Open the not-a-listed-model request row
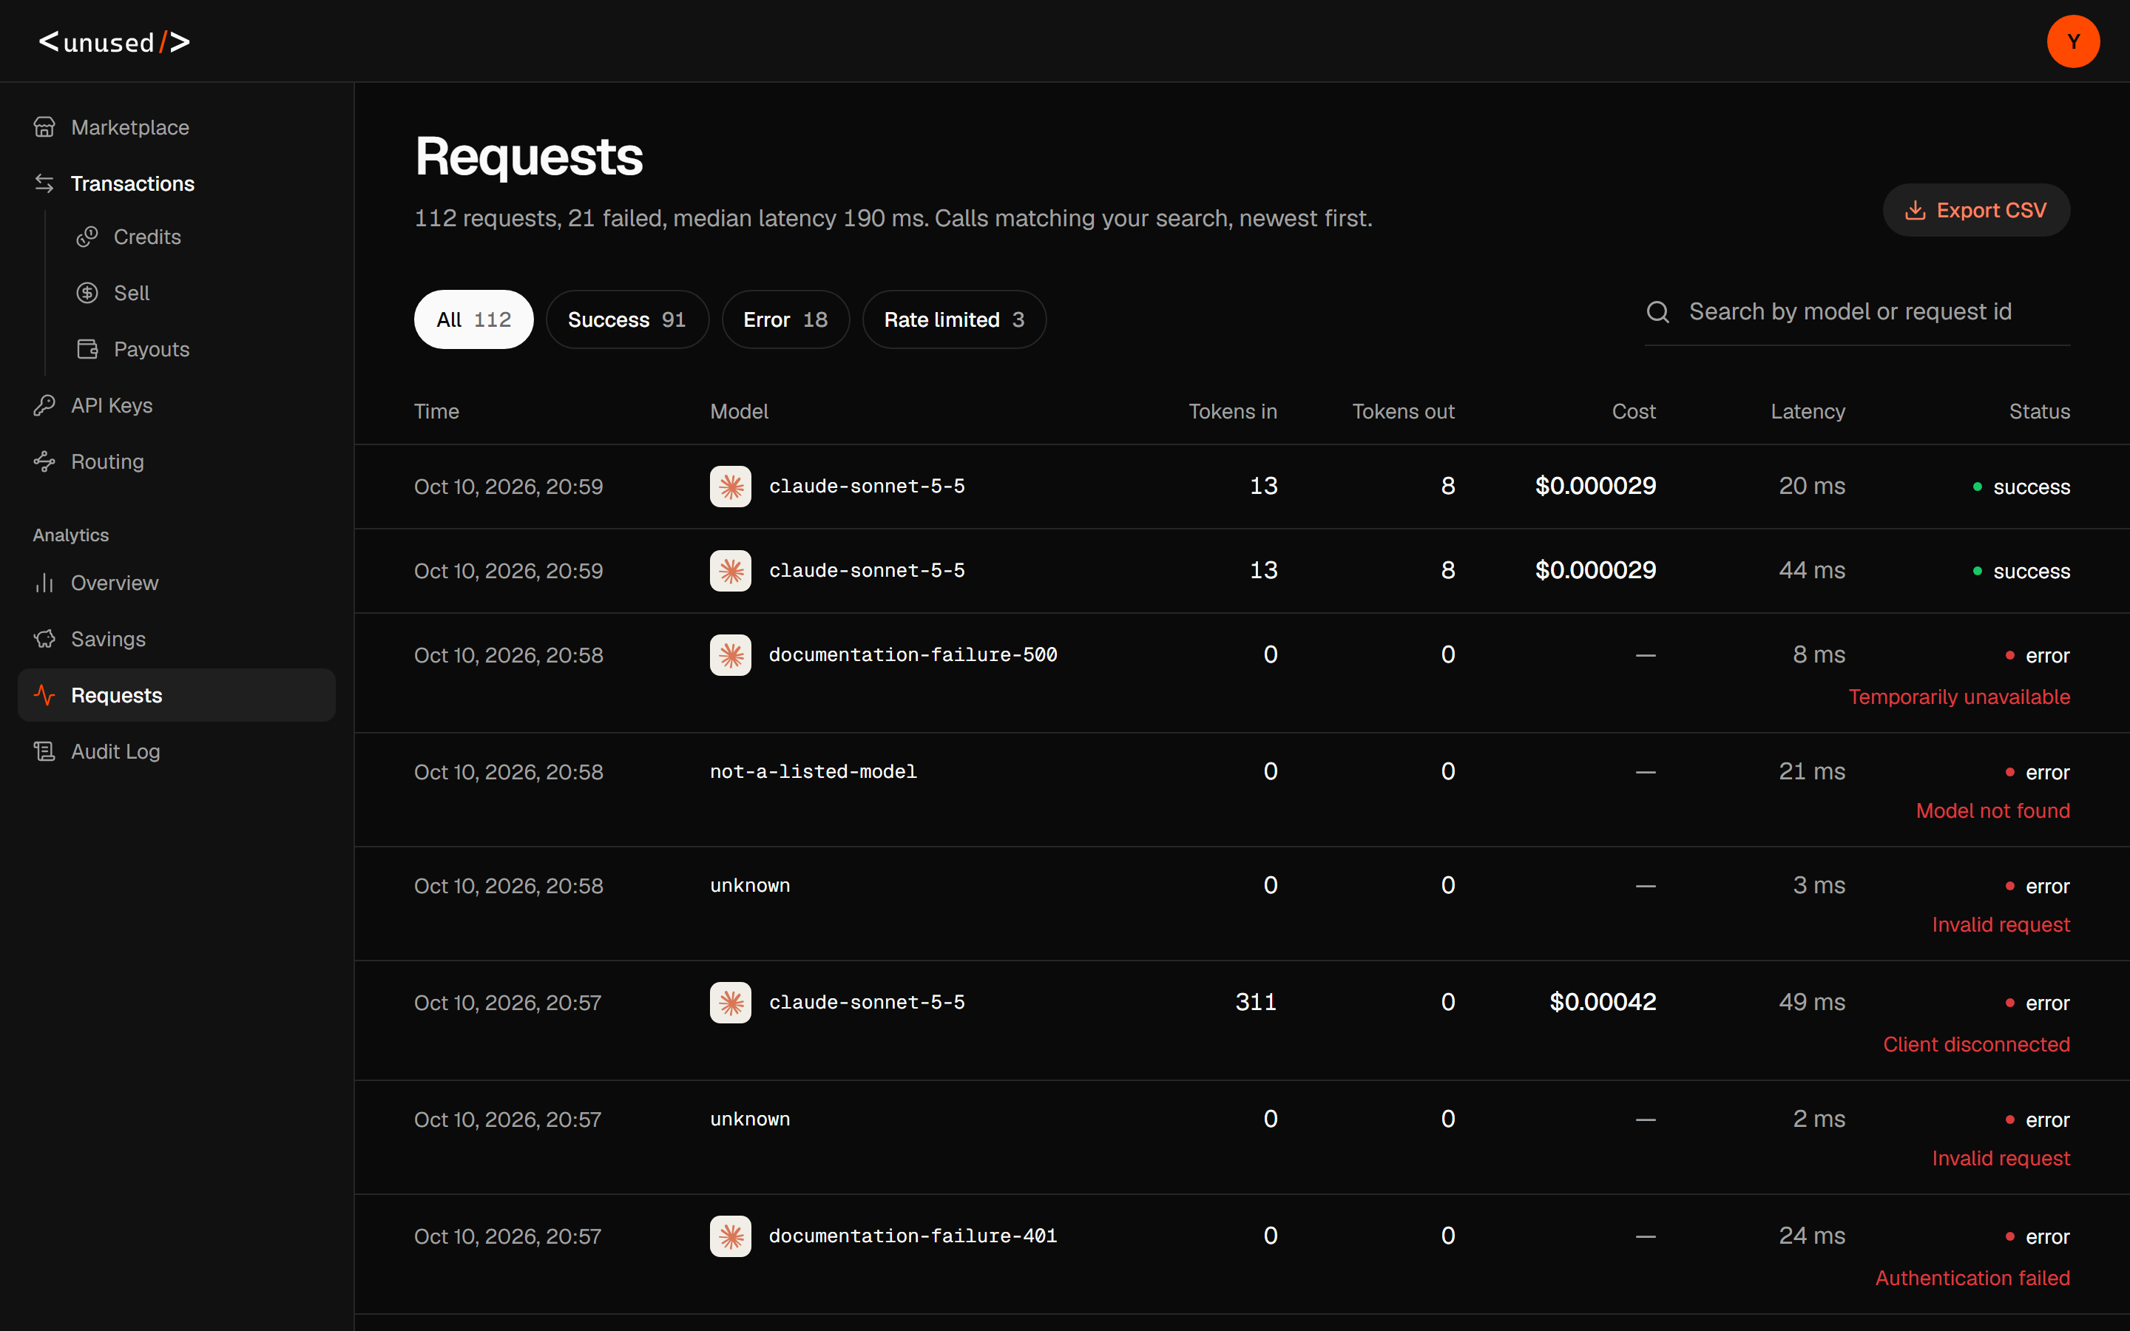This screenshot has height=1331, width=2130. coord(1242,790)
